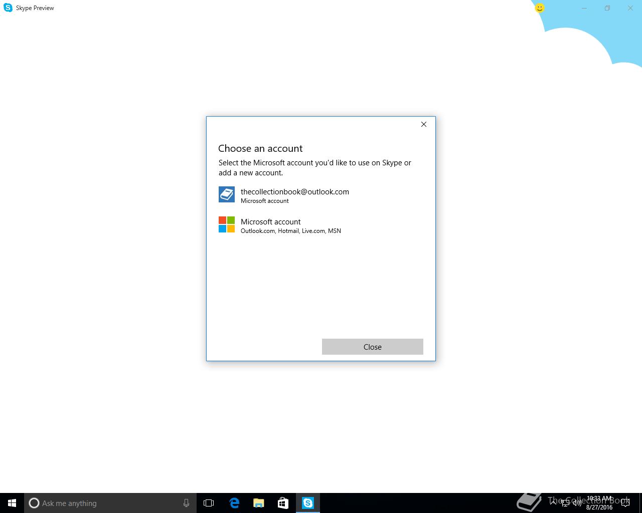The image size is (642, 513).
Task: Open File Explorer from the taskbar
Action: click(259, 503)
